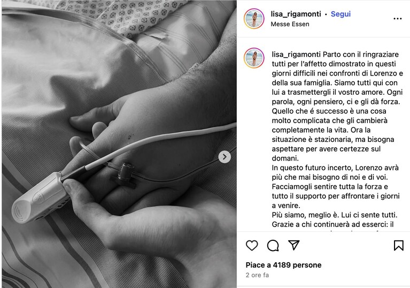Viewport: 410px width, 288px height.
Task: Click the black and white hospital photo
Action: [119, 144]
